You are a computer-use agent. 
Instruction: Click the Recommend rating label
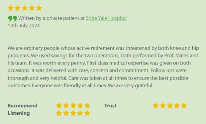pos(23,106)
